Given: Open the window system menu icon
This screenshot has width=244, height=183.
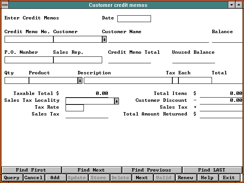Looking at the screenshot, I should (x=5, y=5).
